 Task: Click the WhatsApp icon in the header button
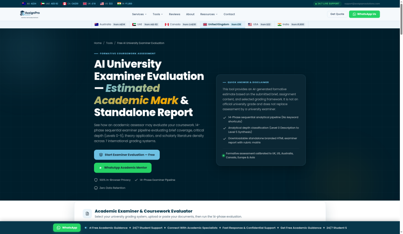click(355, 14)
